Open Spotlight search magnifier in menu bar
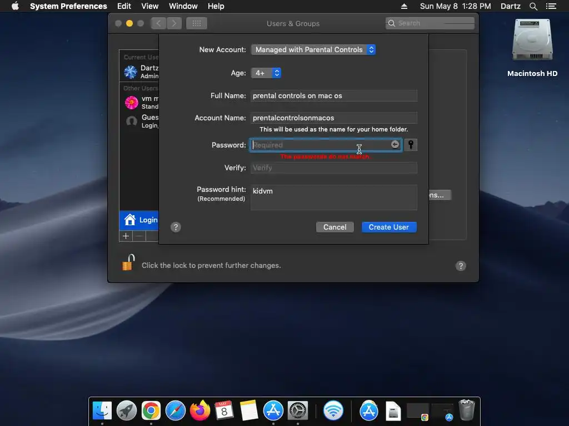This screenshot has height=426, width=569. 533,6
